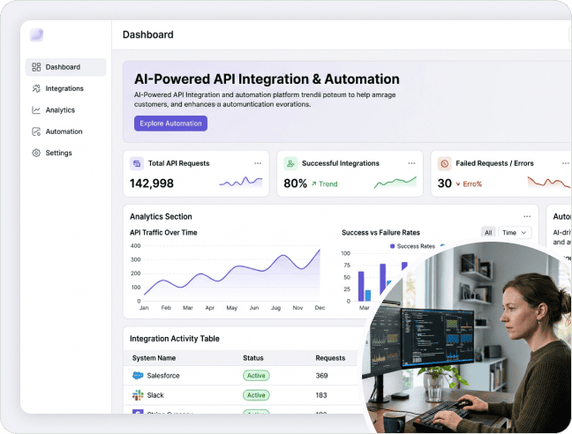Click the Slack logo in table
This screenshot has width=572, height=434.
coord(138,395)
